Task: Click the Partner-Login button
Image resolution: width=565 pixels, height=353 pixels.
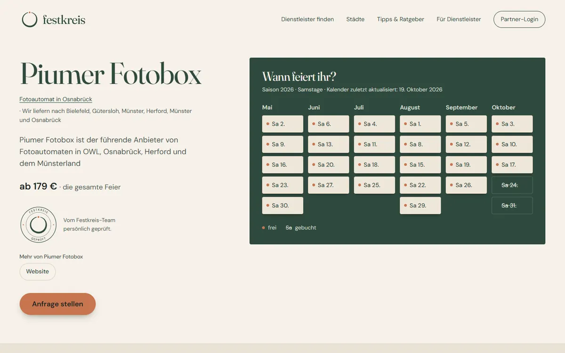Action: pyautogui.click(x=519, y=19)
